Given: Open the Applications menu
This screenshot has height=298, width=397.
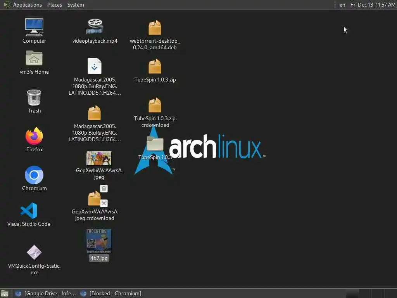Looking at the screenshot, I should [28, 5].
